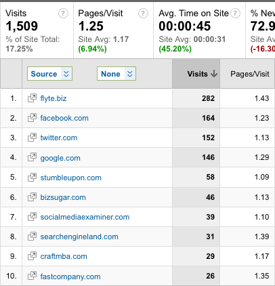The width and height of the screenshot is (275, 286).
Task: Open facebook.com external link icon
Action: [32, 118]
